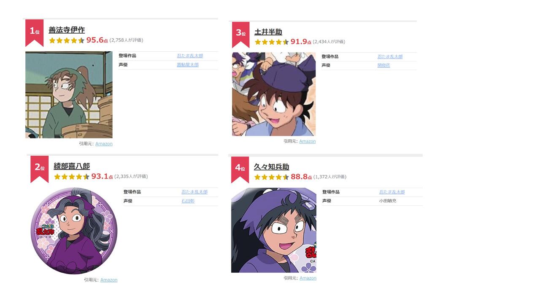Open the 善法寺伊作 character title link
540x303 pixels.
click(x=67, y=30)
